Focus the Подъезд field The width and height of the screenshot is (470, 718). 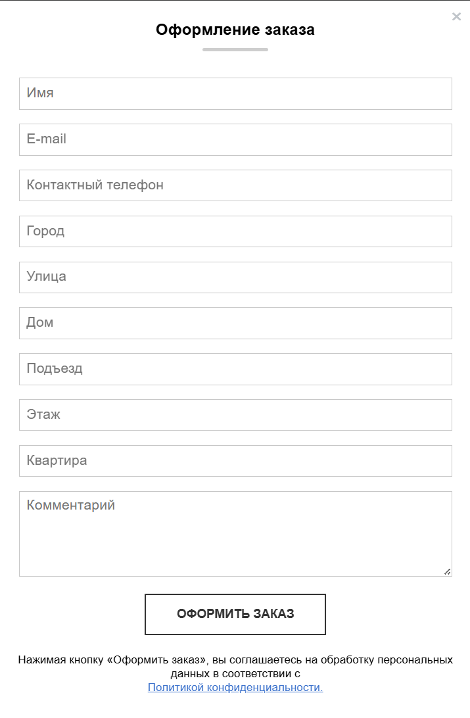pos(235,369)
